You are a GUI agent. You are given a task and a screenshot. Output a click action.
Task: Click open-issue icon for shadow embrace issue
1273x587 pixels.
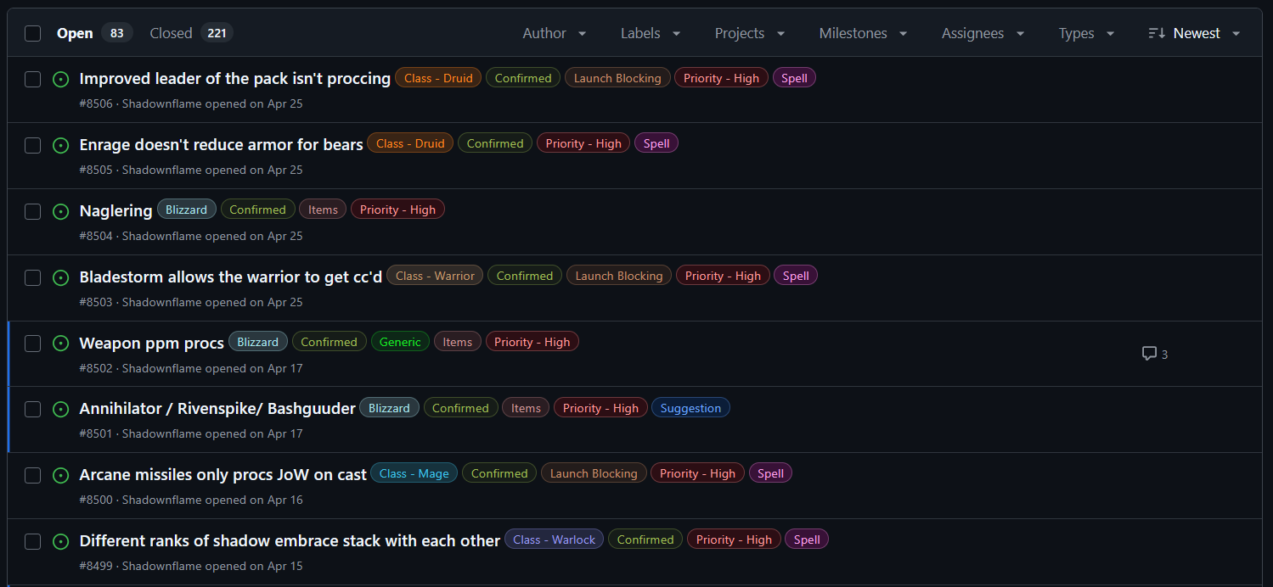click(60, 541)
